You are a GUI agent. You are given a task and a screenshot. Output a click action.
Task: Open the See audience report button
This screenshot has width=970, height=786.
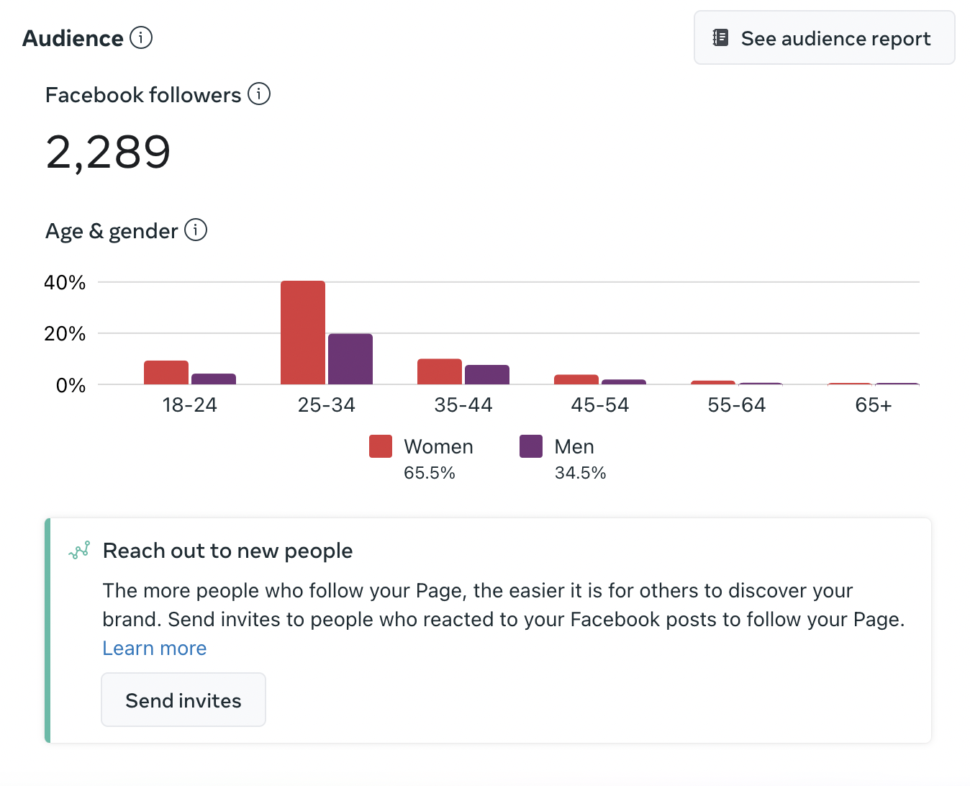(x=824, y=37)
